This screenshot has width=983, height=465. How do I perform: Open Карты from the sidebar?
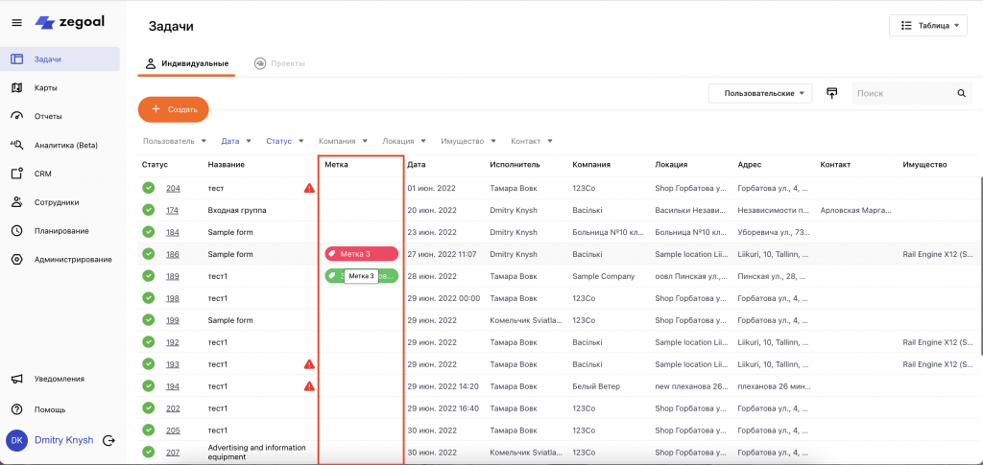[45, 88]
